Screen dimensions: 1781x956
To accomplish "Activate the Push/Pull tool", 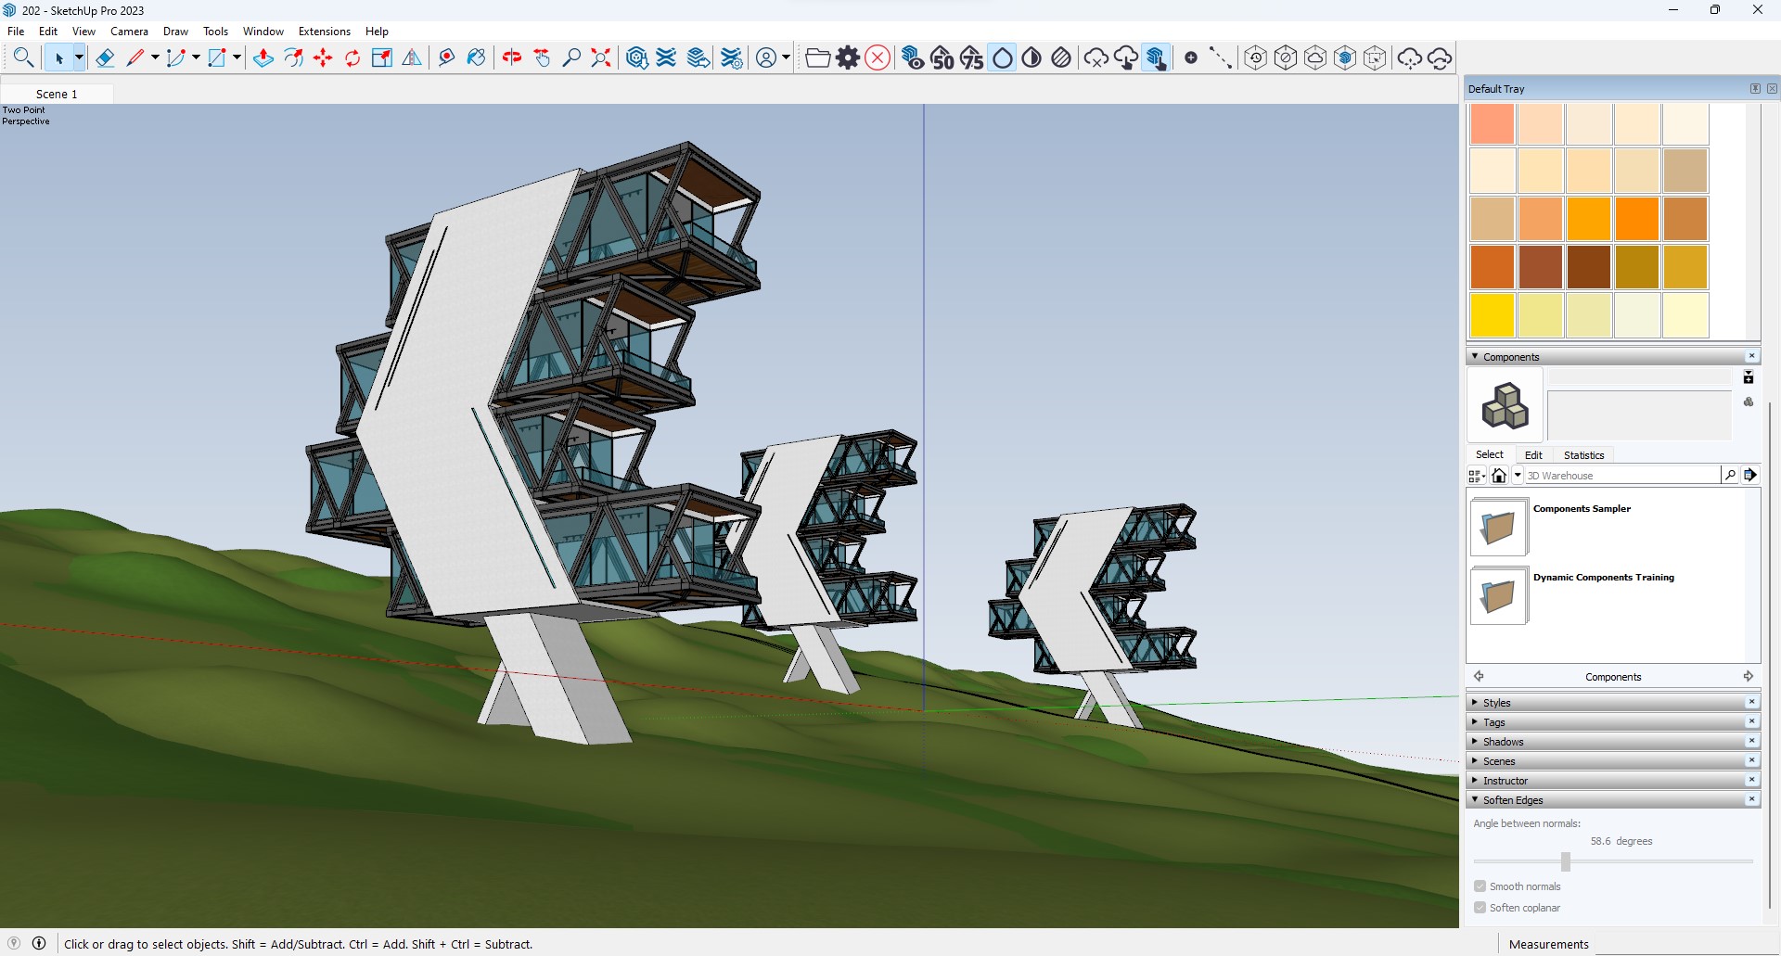I will tap(263, 57).
